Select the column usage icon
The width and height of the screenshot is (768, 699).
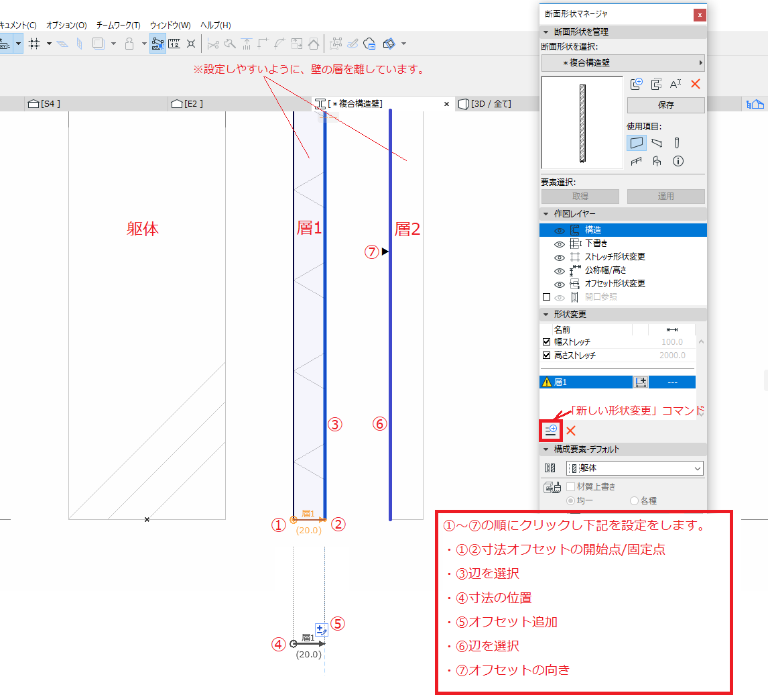click(678, 142)
